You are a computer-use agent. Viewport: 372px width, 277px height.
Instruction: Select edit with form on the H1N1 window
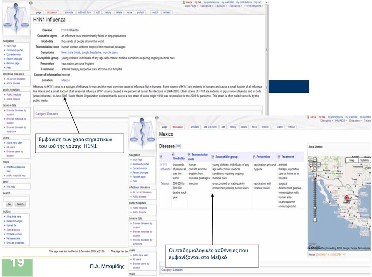click(x=85, y=12)
